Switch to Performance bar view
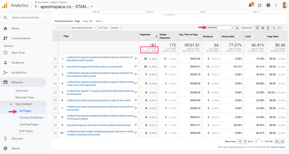The width and height of the screenshot is (289, 154). click(268, 28)
